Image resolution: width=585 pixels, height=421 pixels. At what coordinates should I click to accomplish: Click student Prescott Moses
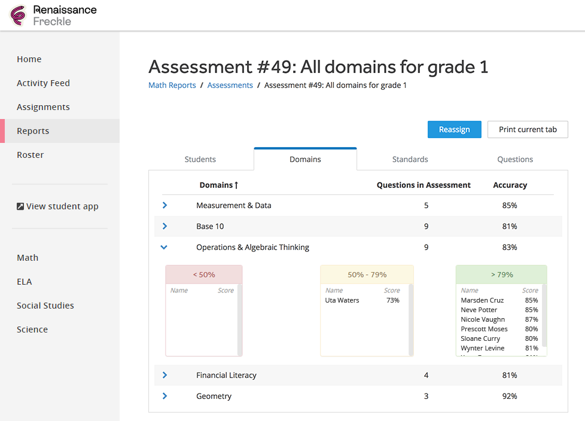pyautogui.click(x=484, y=329)
